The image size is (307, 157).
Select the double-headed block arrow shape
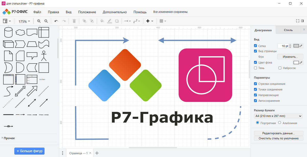pos(20,91)
